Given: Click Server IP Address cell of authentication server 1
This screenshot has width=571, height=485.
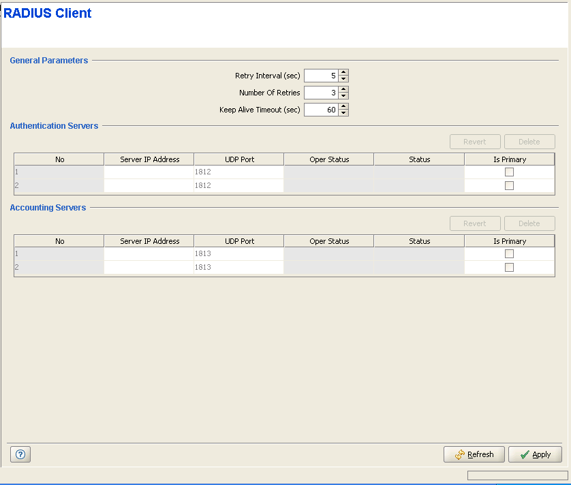Looking at the screenshot, I should point(149,172).
